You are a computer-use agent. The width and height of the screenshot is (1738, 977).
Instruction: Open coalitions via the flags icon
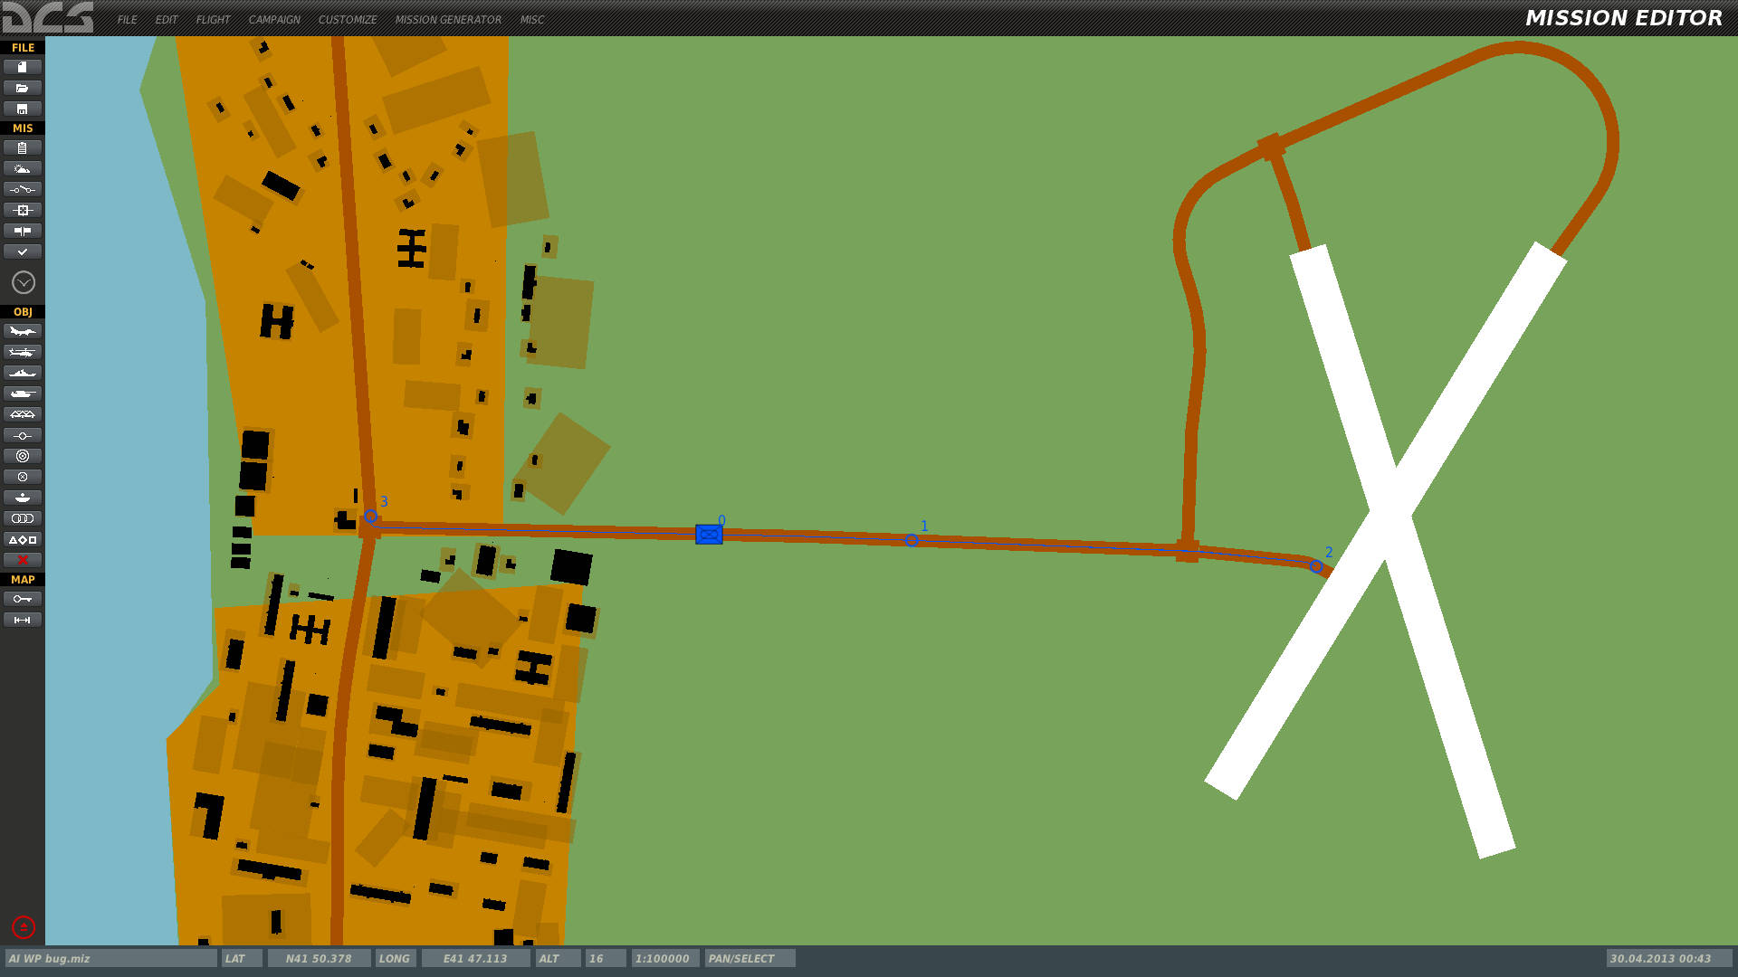click(23, 231)
